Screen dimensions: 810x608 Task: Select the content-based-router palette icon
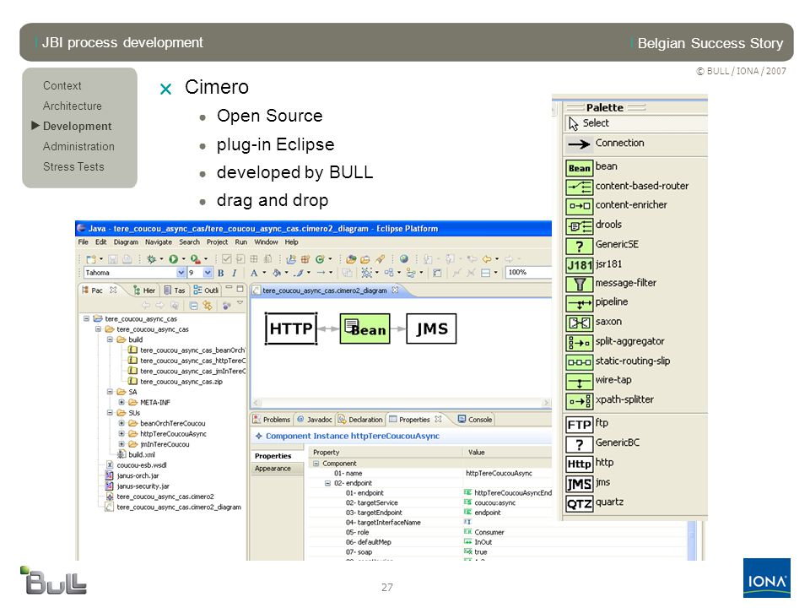(x=579, y=187)
